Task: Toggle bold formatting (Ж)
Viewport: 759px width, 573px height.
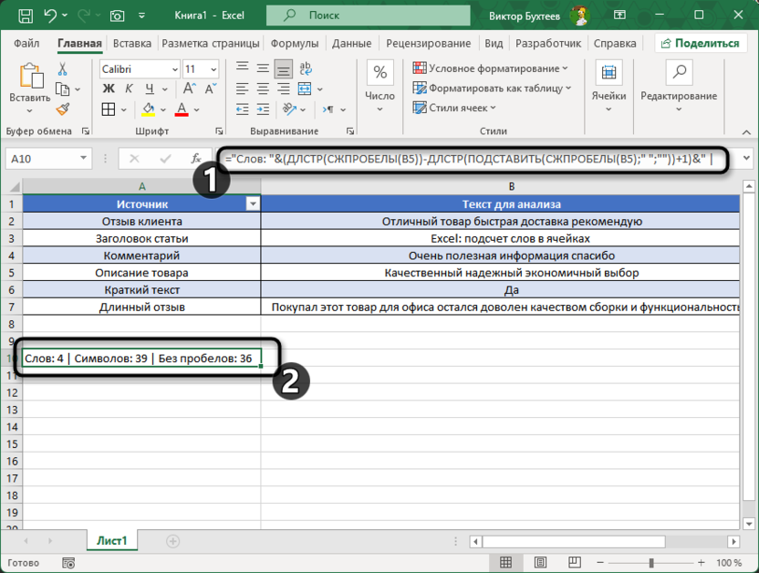Action: tap(109, 89)
